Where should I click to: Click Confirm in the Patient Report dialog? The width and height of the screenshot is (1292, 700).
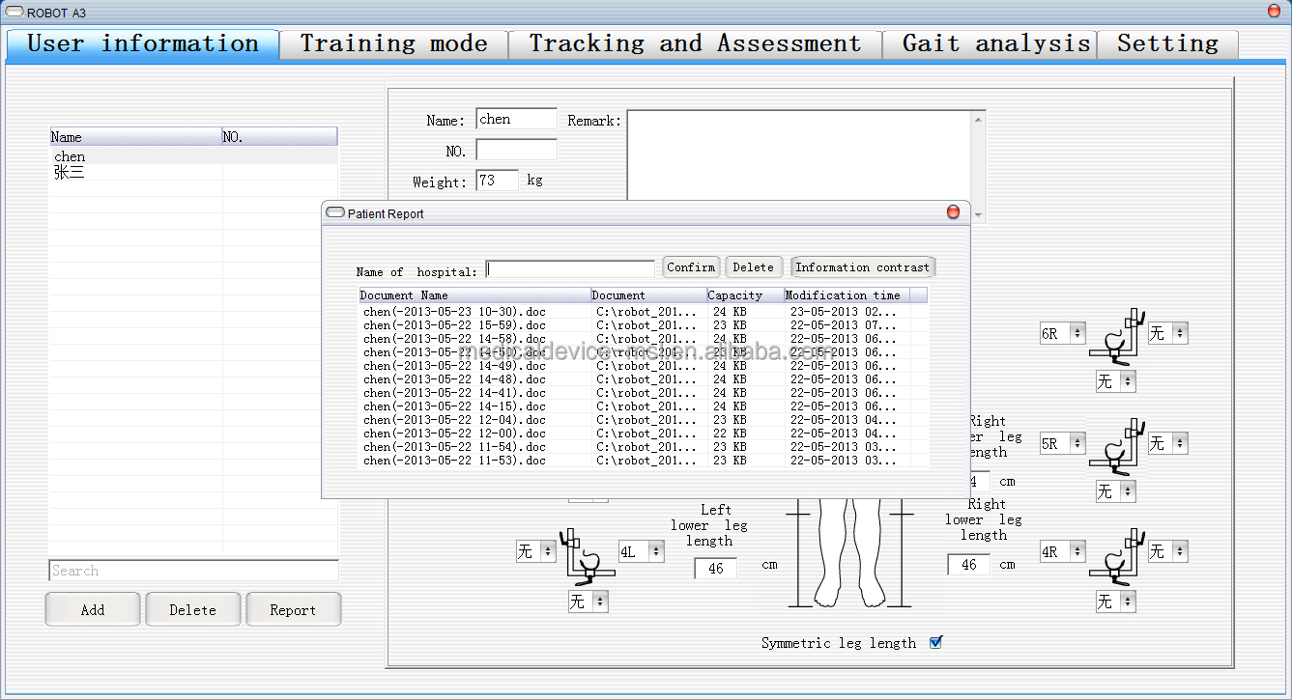click(691, 267)
